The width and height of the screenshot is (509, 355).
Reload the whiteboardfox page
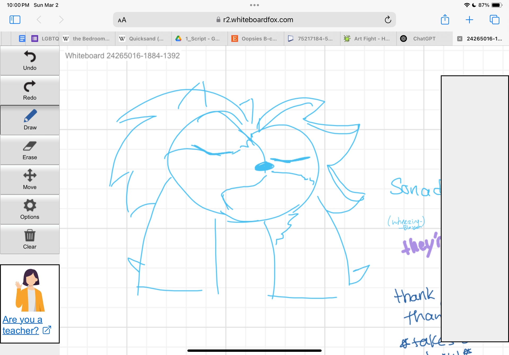click(x=388, y=20)
